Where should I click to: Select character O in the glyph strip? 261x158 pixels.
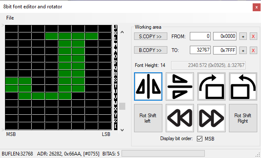116,56
